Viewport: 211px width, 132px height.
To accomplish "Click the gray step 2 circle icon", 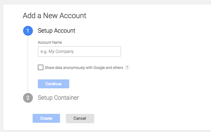I will coord(28,98).
